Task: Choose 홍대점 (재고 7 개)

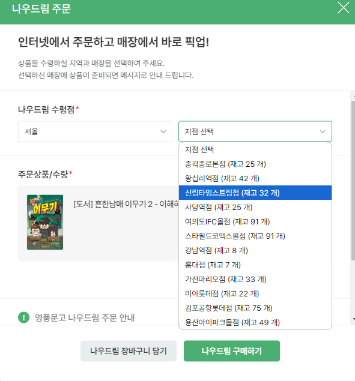Action: pos(255,265)
